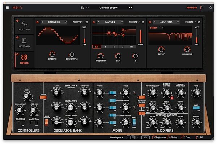This screenshot has width=217, height=144.
Task: Click the EQ Gain knob
Action: click(118, 56)
